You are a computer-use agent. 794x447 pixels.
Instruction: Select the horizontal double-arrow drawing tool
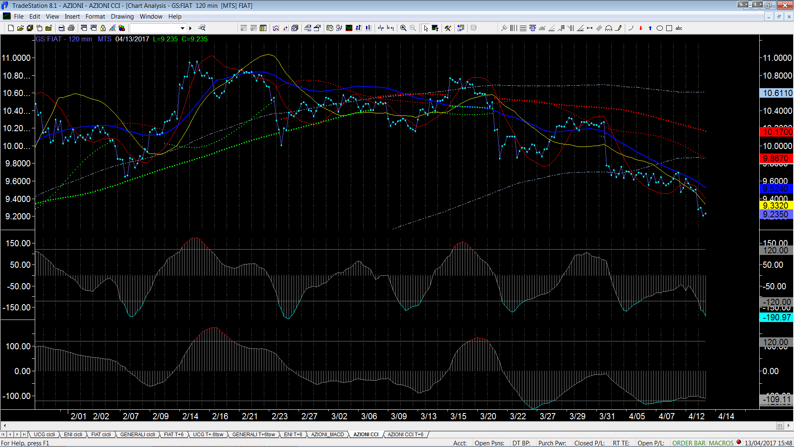tap(590, 28)
